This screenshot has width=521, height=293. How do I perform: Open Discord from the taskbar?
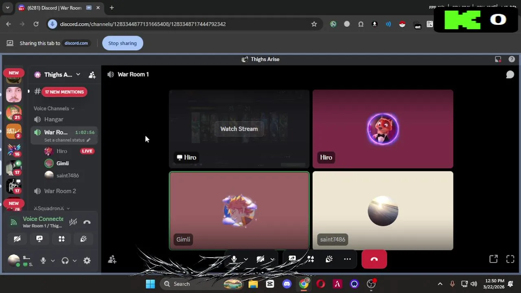pyautogui.click(x=287, y=284)
